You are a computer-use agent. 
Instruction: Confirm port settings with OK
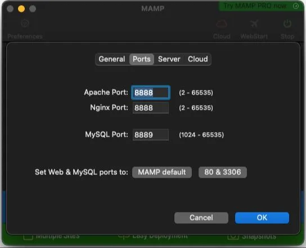coord(262,218)
